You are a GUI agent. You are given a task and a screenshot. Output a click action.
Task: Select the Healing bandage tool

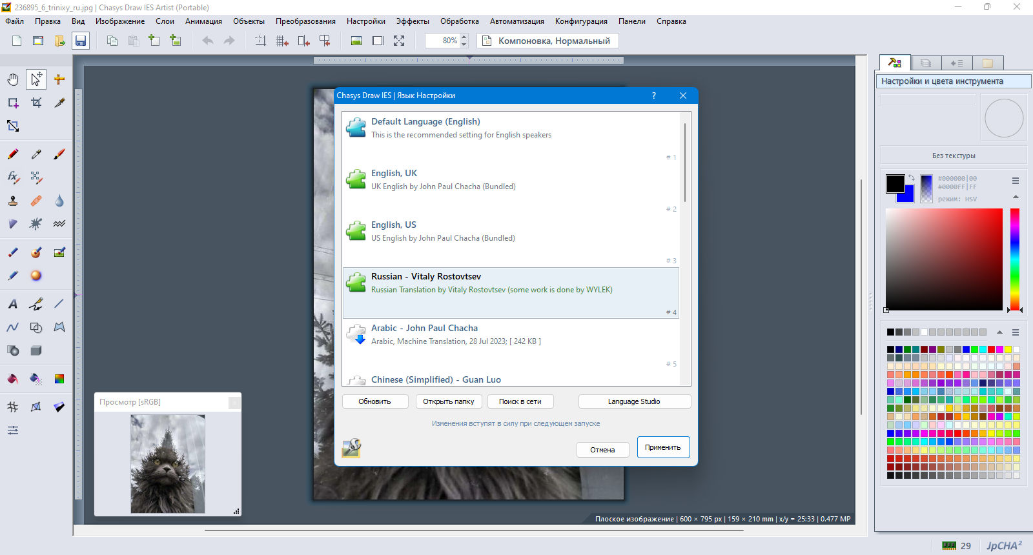[x=36, y=201]
